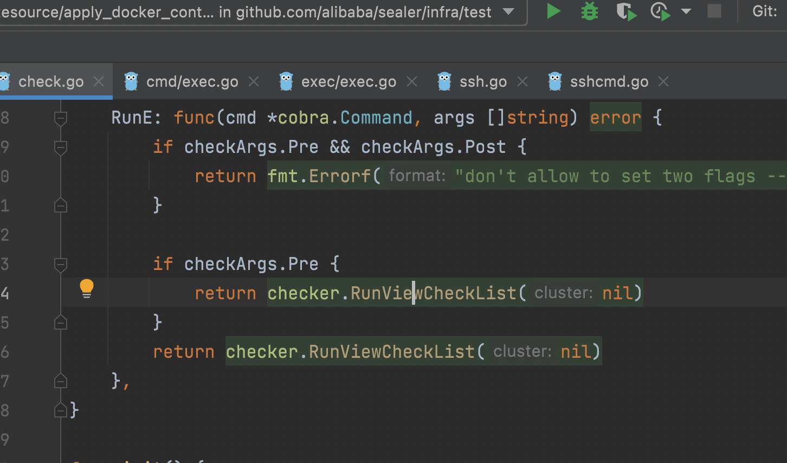Close the cmd/exec.go tab
The height and width of the screenshot is (463, 787).
[254, 82]
